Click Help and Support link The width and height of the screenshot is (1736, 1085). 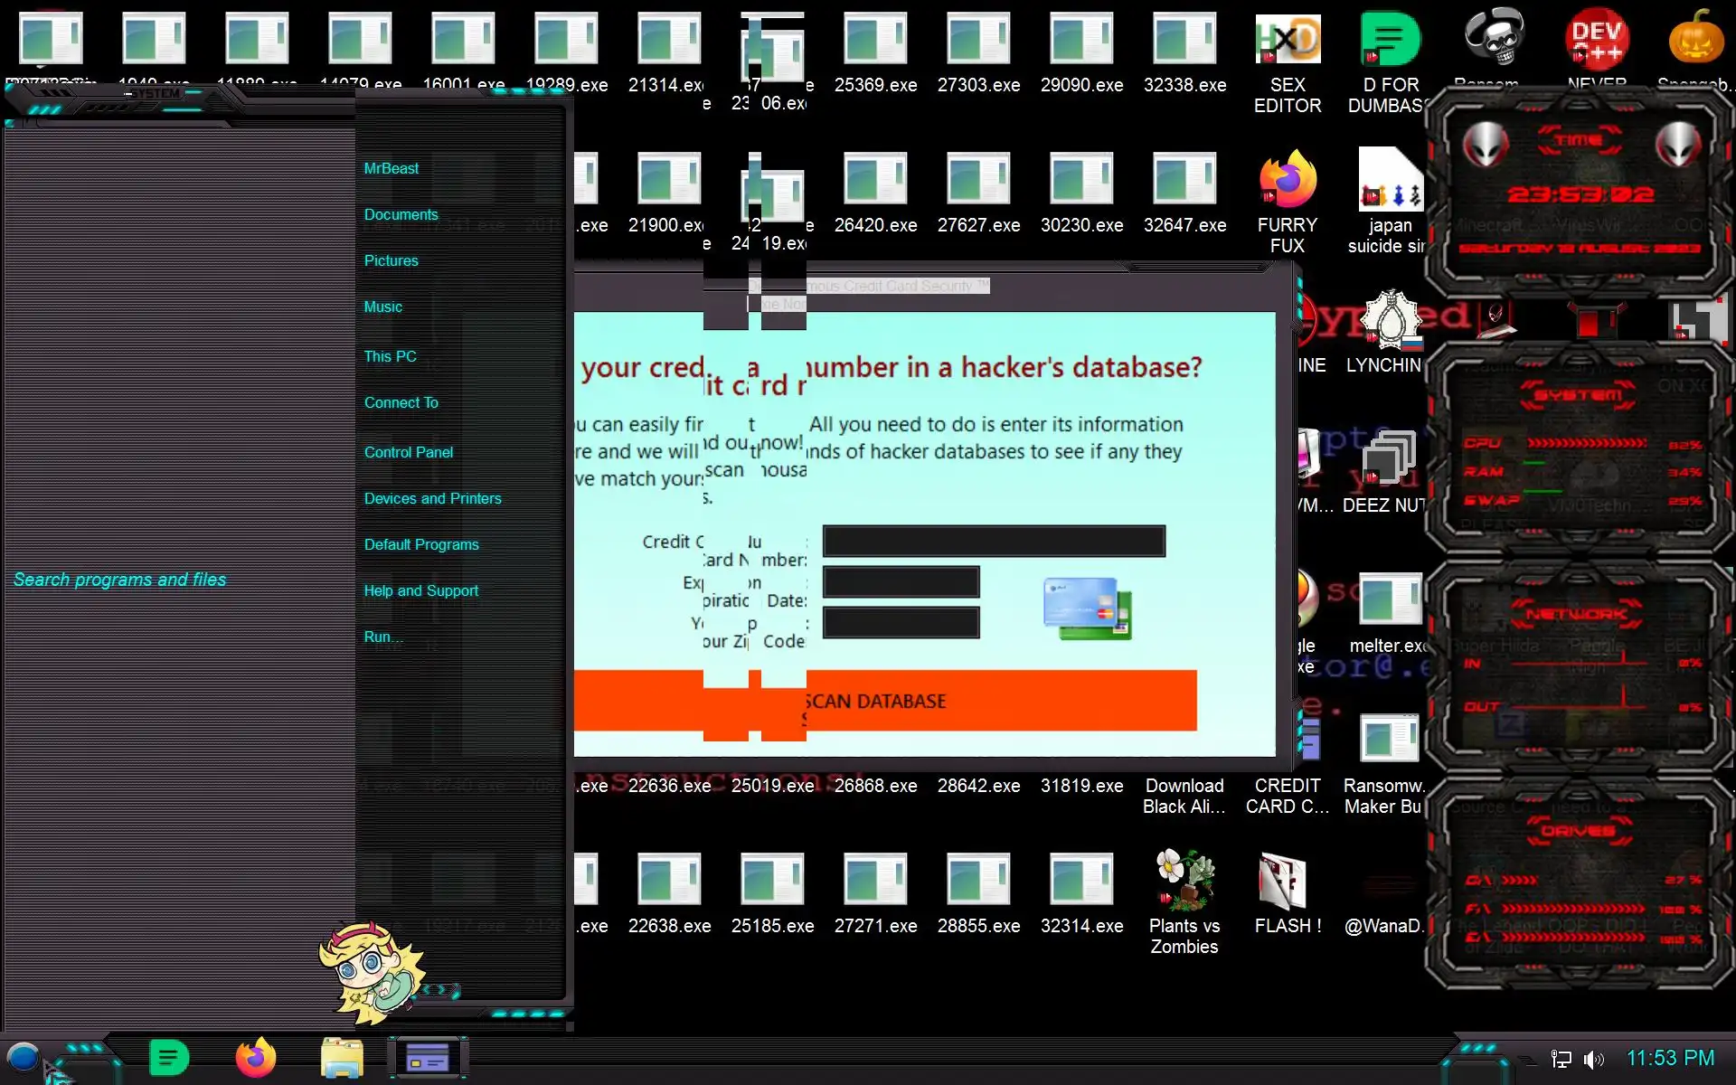[420, 590]
